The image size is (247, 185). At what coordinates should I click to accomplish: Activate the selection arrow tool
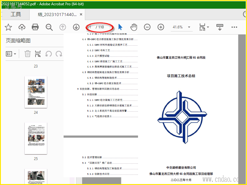(x=120, y=27)
